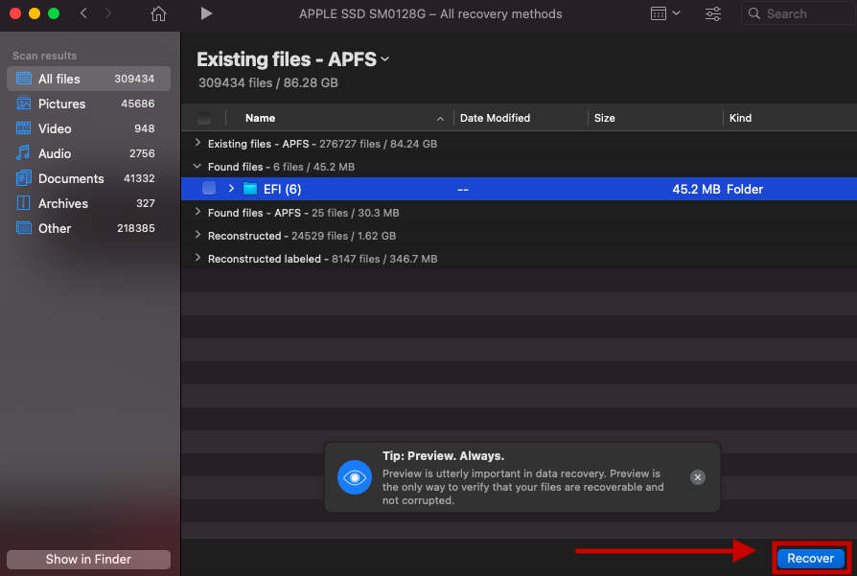
Task: Open the filter sliders settings icon
Action: (x=712, y=13)
